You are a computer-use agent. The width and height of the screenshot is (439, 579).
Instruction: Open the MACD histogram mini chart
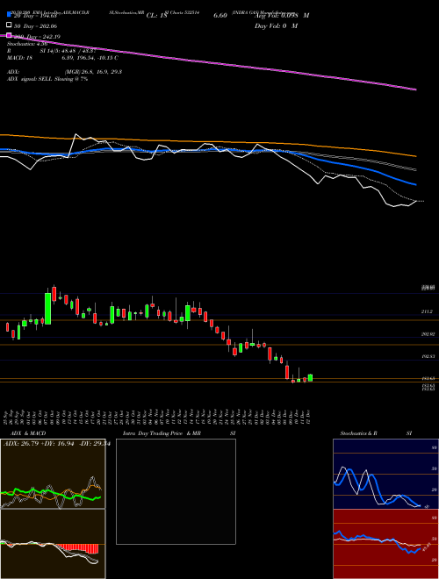[x=53, y=544]
